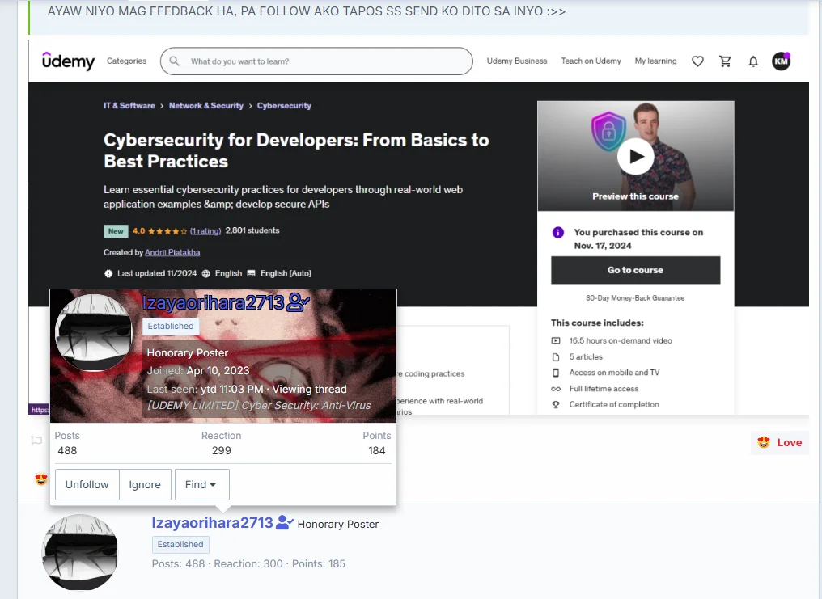Click the search magnifier icon
This screenshot has width=822, height=599.
click(x=175, y=61)
